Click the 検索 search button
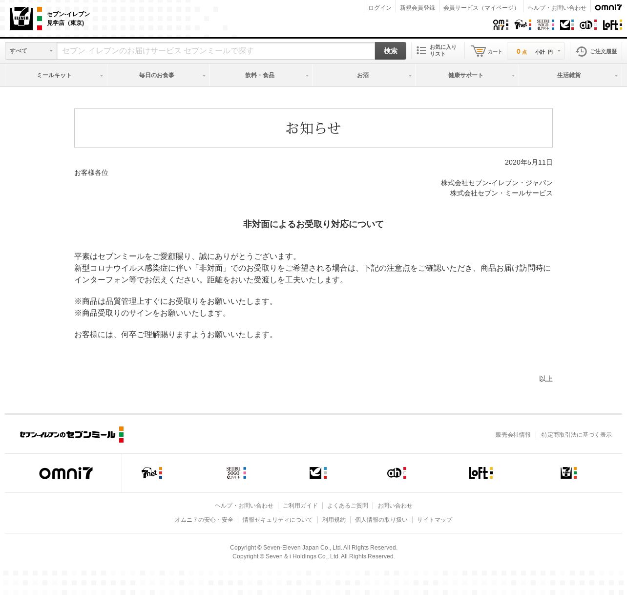The image size is (627, 595). click(x=391, y=51)
